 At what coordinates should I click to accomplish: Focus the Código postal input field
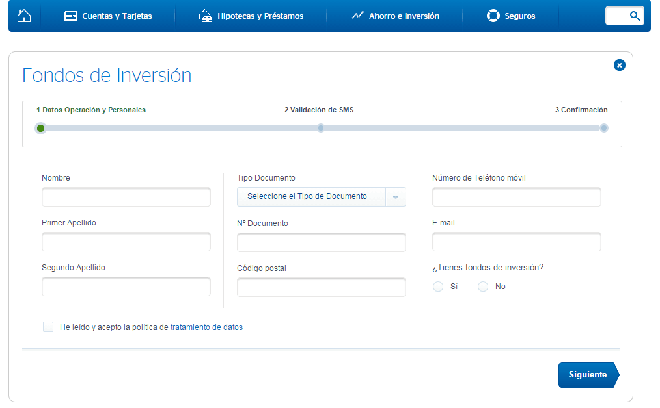coord(322,287)
